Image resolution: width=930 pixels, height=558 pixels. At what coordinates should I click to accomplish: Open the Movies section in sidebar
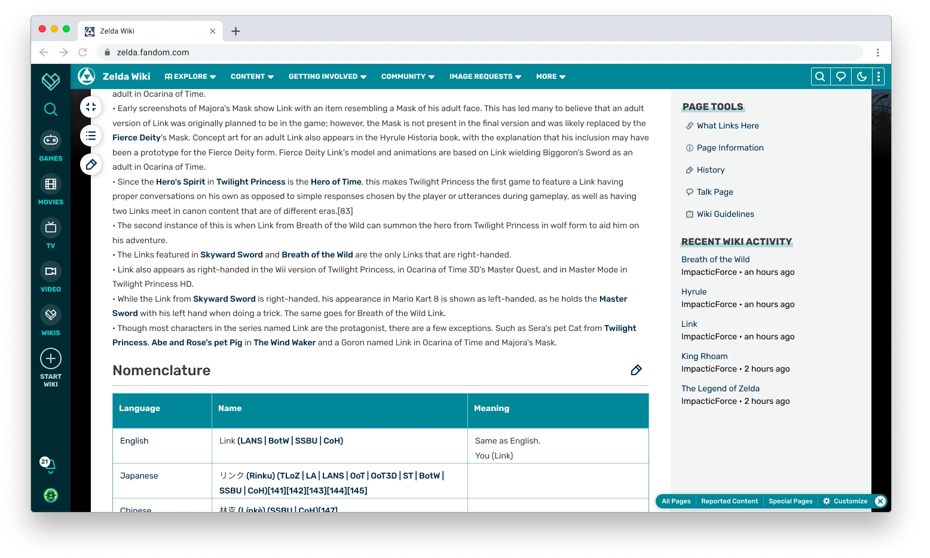(51, 190)
